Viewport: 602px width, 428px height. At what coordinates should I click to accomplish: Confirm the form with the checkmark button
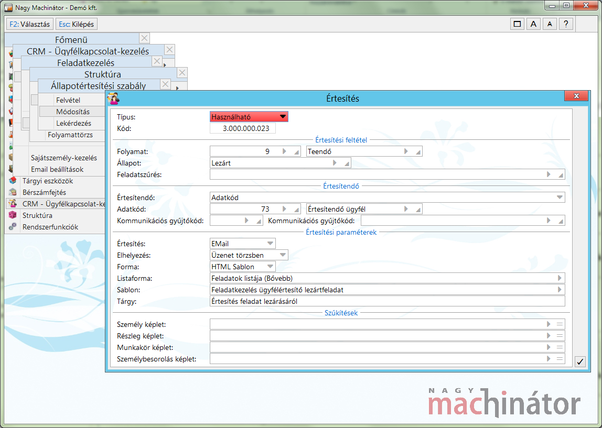(580, 361)
